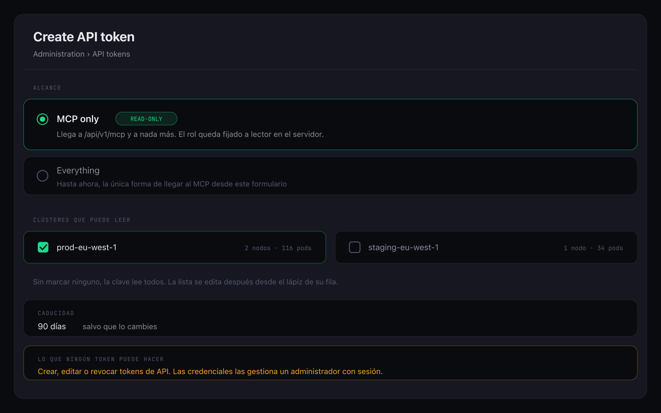Open the API tokens breadcrumb

click(x=111, y=54)
